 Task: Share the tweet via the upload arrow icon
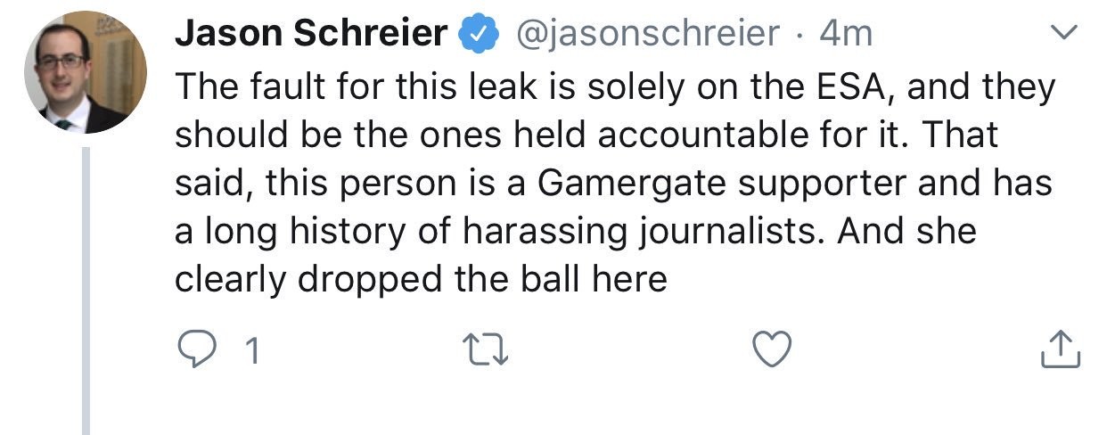click(x=1061, y=349)
